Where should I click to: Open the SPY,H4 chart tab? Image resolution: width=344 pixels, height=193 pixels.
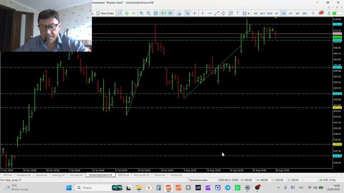point(8,175)
